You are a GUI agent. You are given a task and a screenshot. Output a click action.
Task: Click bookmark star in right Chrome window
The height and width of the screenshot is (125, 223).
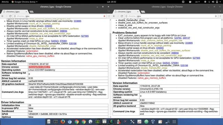click(x=216, y=16)
